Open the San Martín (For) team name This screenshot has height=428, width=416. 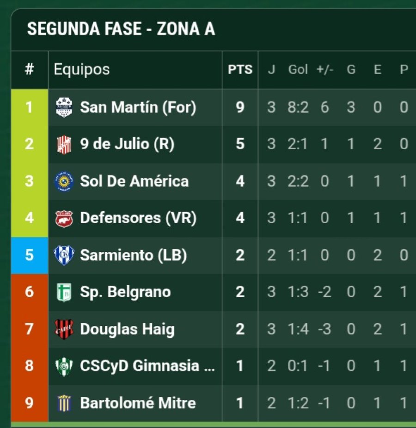click(x=138, y=107)
